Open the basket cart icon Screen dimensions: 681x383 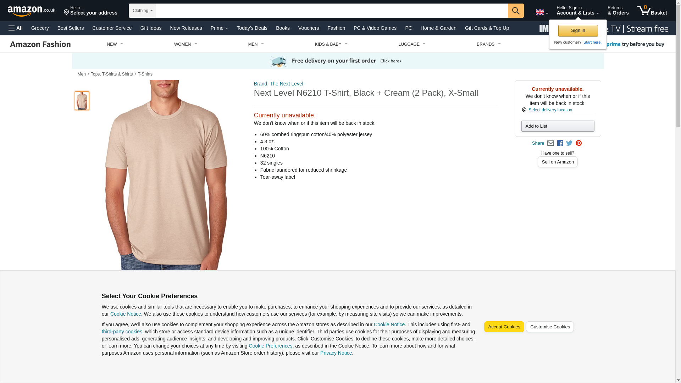(652, 11)
